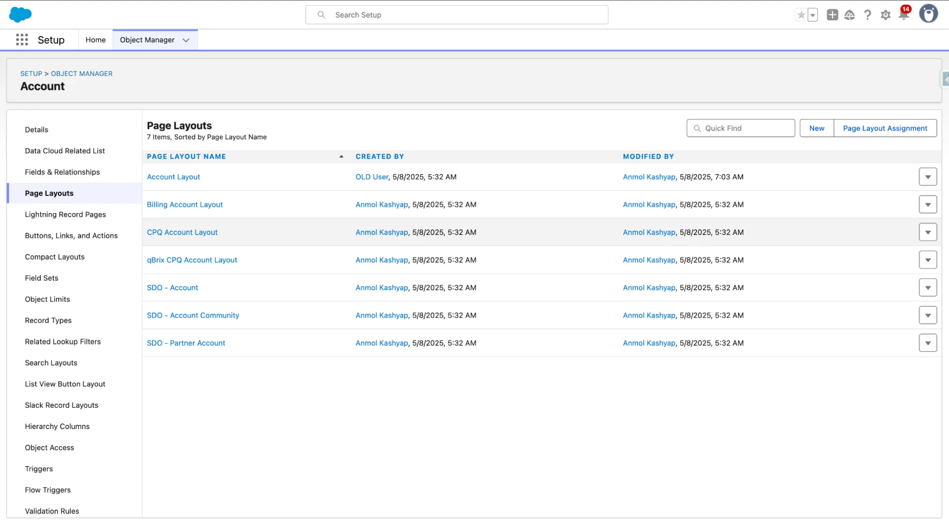The image size is (949, 525).
Task: Expand the favorites list dropdown arrow
Action: [813, 15]
